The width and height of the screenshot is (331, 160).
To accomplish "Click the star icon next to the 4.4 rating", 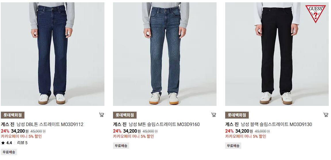I will pos(3,143).
